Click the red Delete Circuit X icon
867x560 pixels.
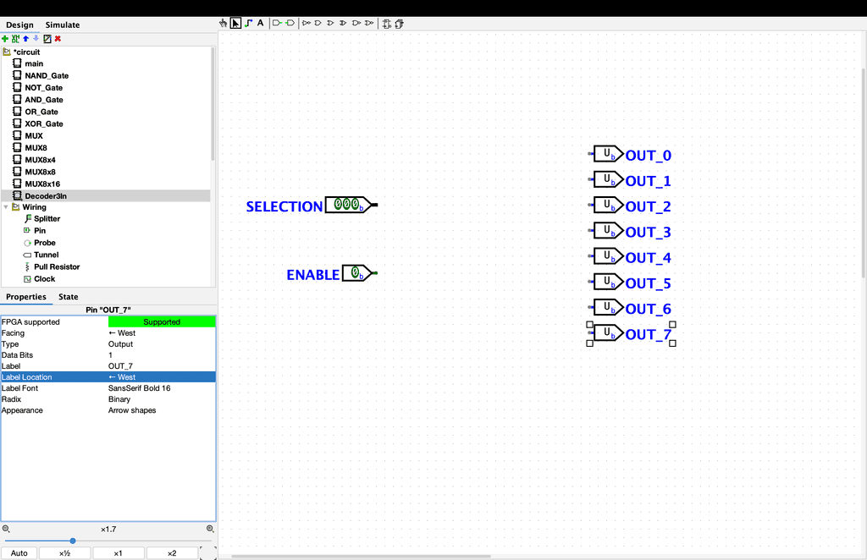pyautogui.click(x=58, y=39)
